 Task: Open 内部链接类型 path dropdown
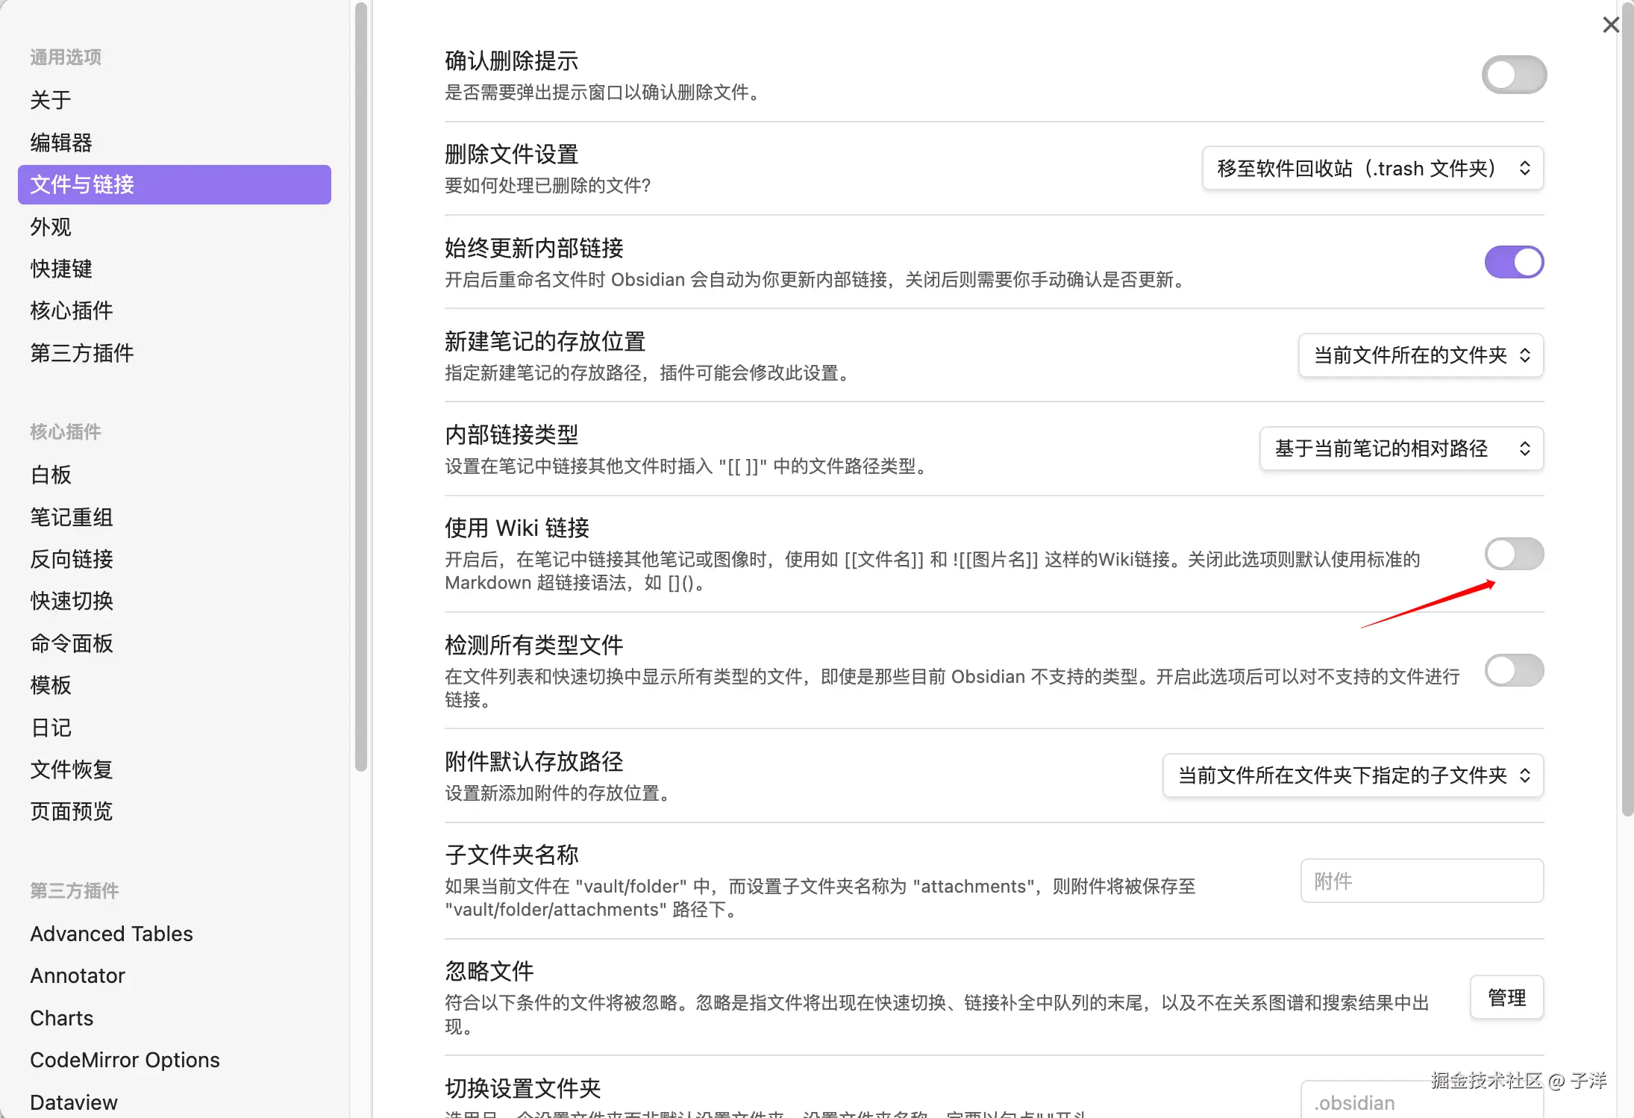coord(1401,449)
